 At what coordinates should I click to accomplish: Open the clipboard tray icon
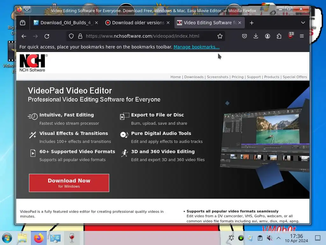click(260, 238)
